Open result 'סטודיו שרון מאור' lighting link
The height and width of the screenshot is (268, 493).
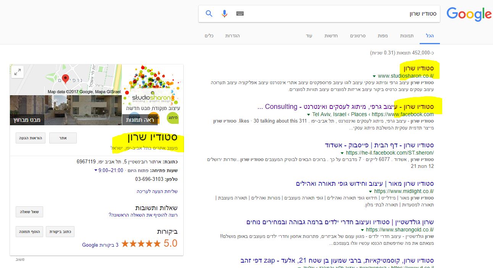click(x=365, y=183)
